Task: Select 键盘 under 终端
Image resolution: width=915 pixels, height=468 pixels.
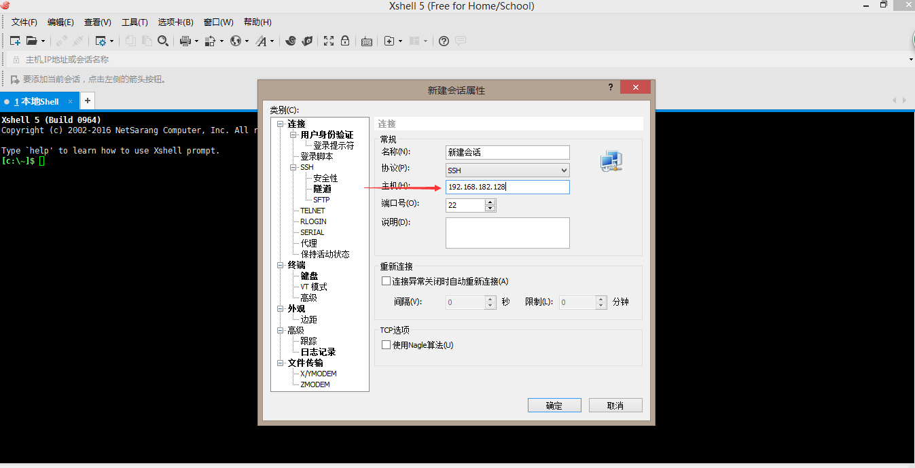Action: (x=309, y=276)
